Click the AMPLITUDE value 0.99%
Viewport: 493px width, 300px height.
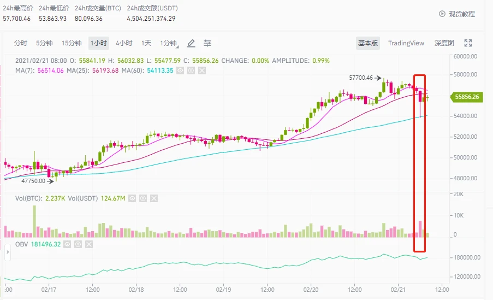pos(320,61)
